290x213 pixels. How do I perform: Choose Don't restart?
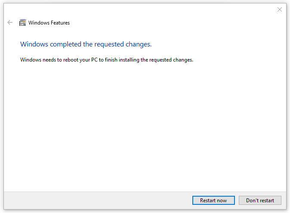click(x=260, y=201)
